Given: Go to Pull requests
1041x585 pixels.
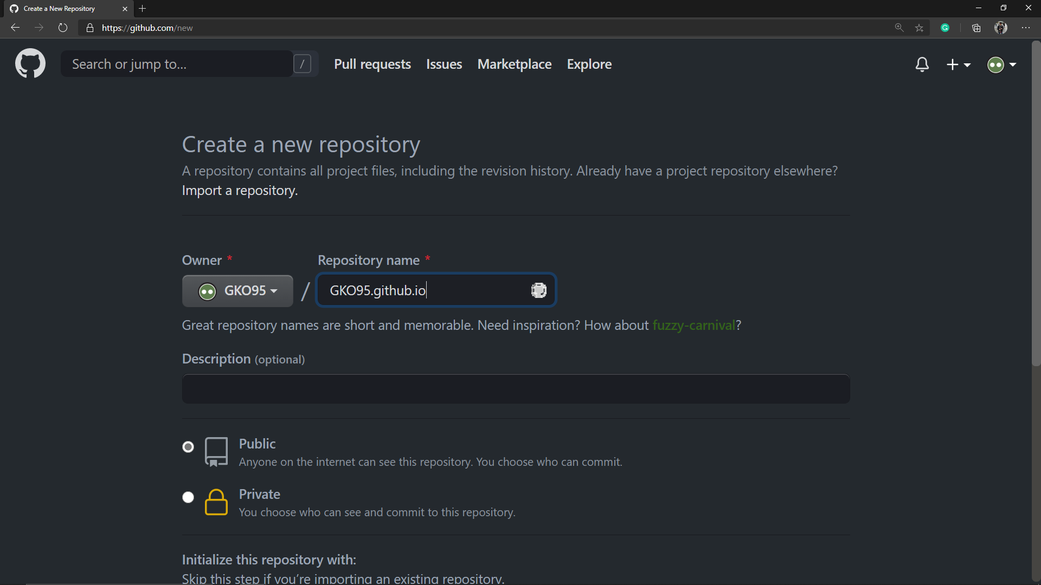Looking at the screenshot, I should click(372, 64).
